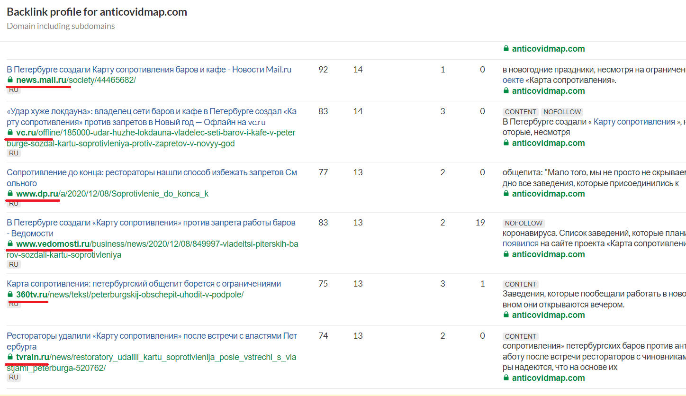Click the NOFOLLOW badge in vc.ru row
Viewport: 686px width, 396px height.
click(x=562, y=112)
